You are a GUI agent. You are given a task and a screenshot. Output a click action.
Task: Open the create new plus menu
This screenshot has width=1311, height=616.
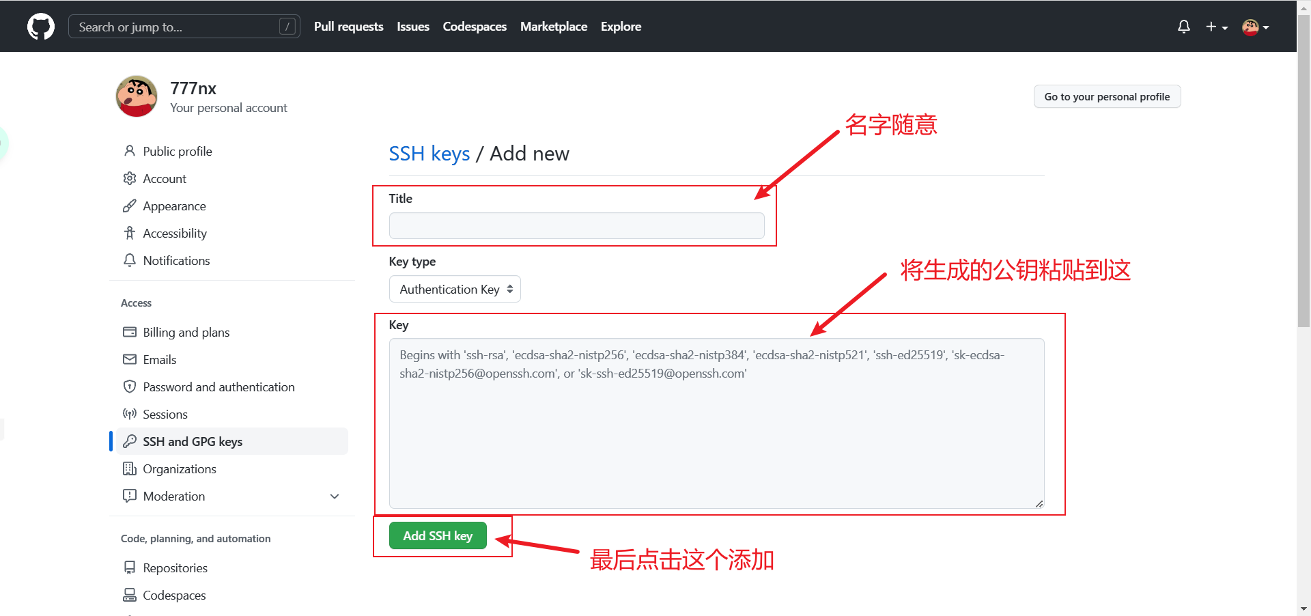point(1217,27)
